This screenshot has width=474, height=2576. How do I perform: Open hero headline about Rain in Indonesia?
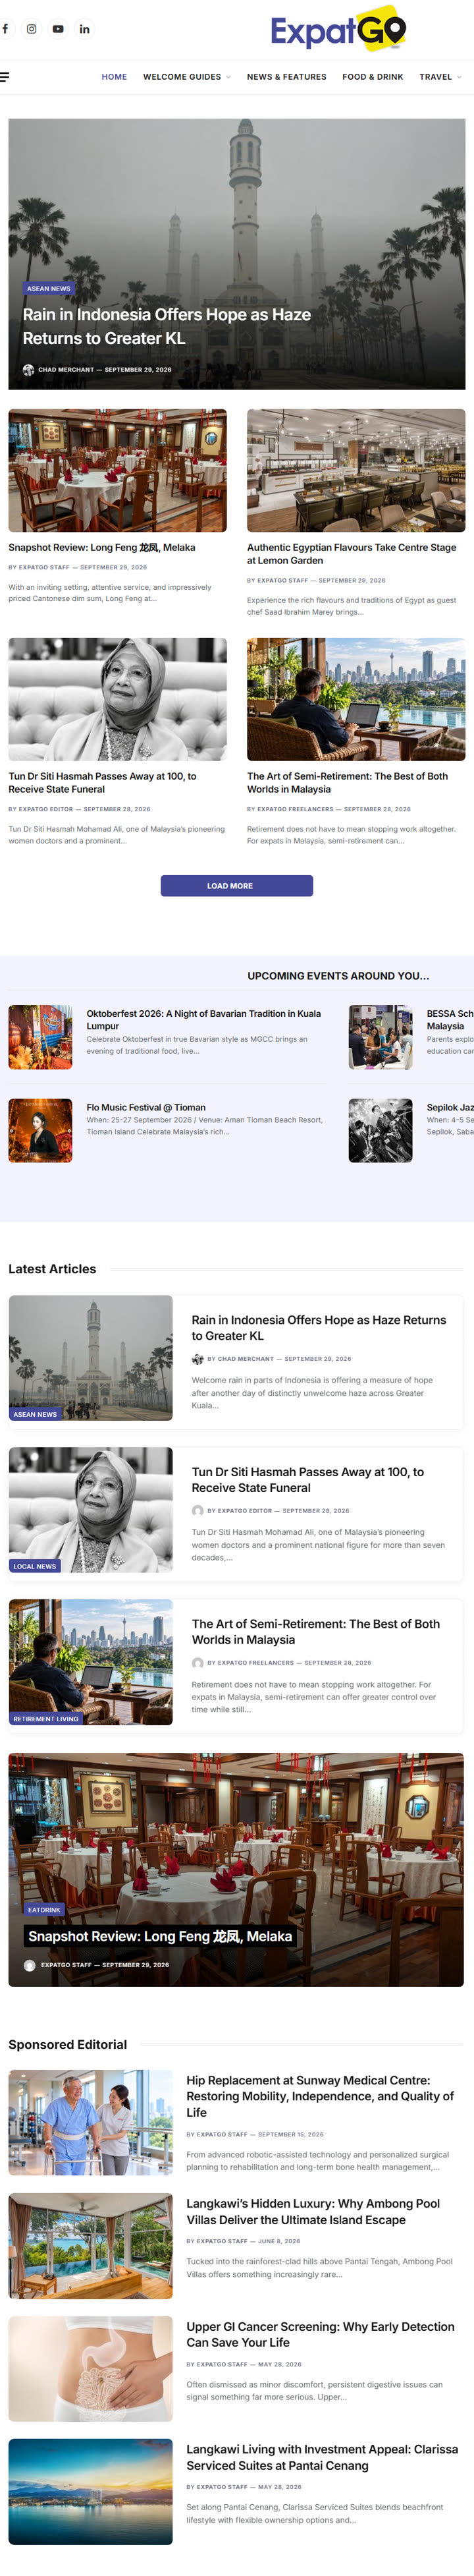point(167,326)
